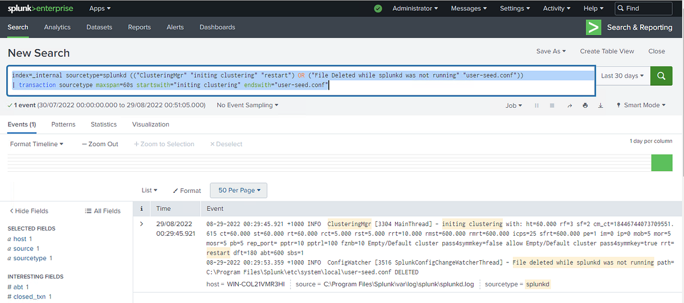This screenshot has height=303, width=684.
Task: Select the Events (1) tab
Action: point(22,124)
